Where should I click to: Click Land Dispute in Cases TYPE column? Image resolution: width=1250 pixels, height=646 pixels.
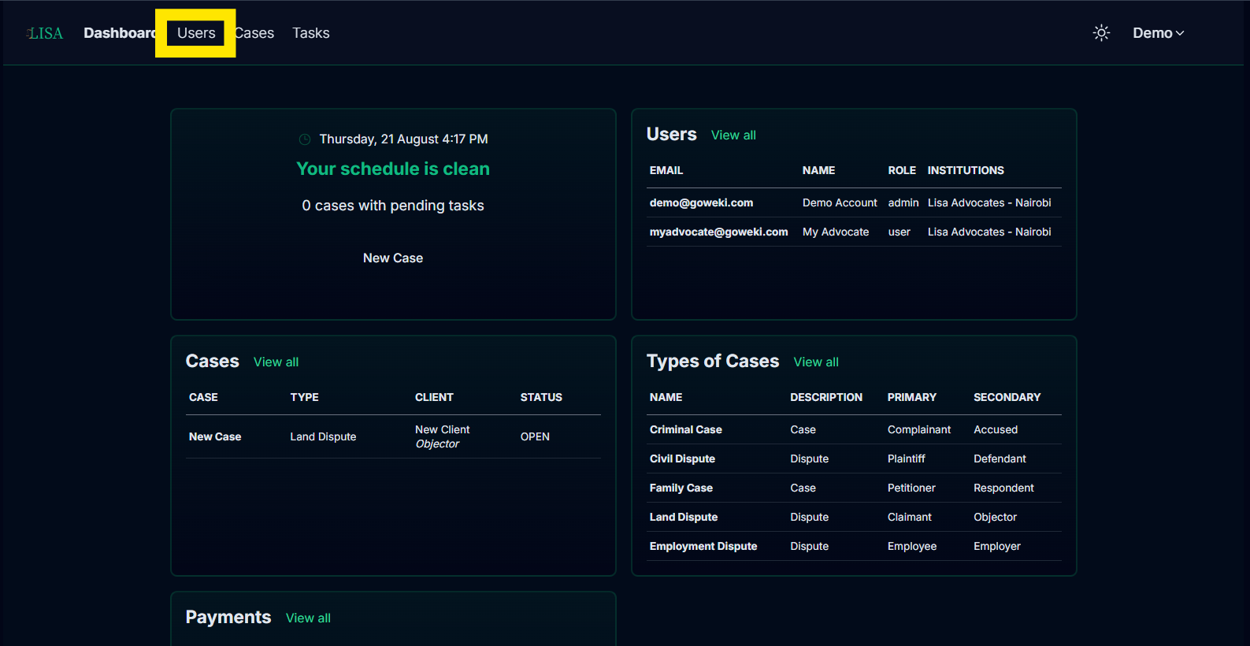point(323,437)
